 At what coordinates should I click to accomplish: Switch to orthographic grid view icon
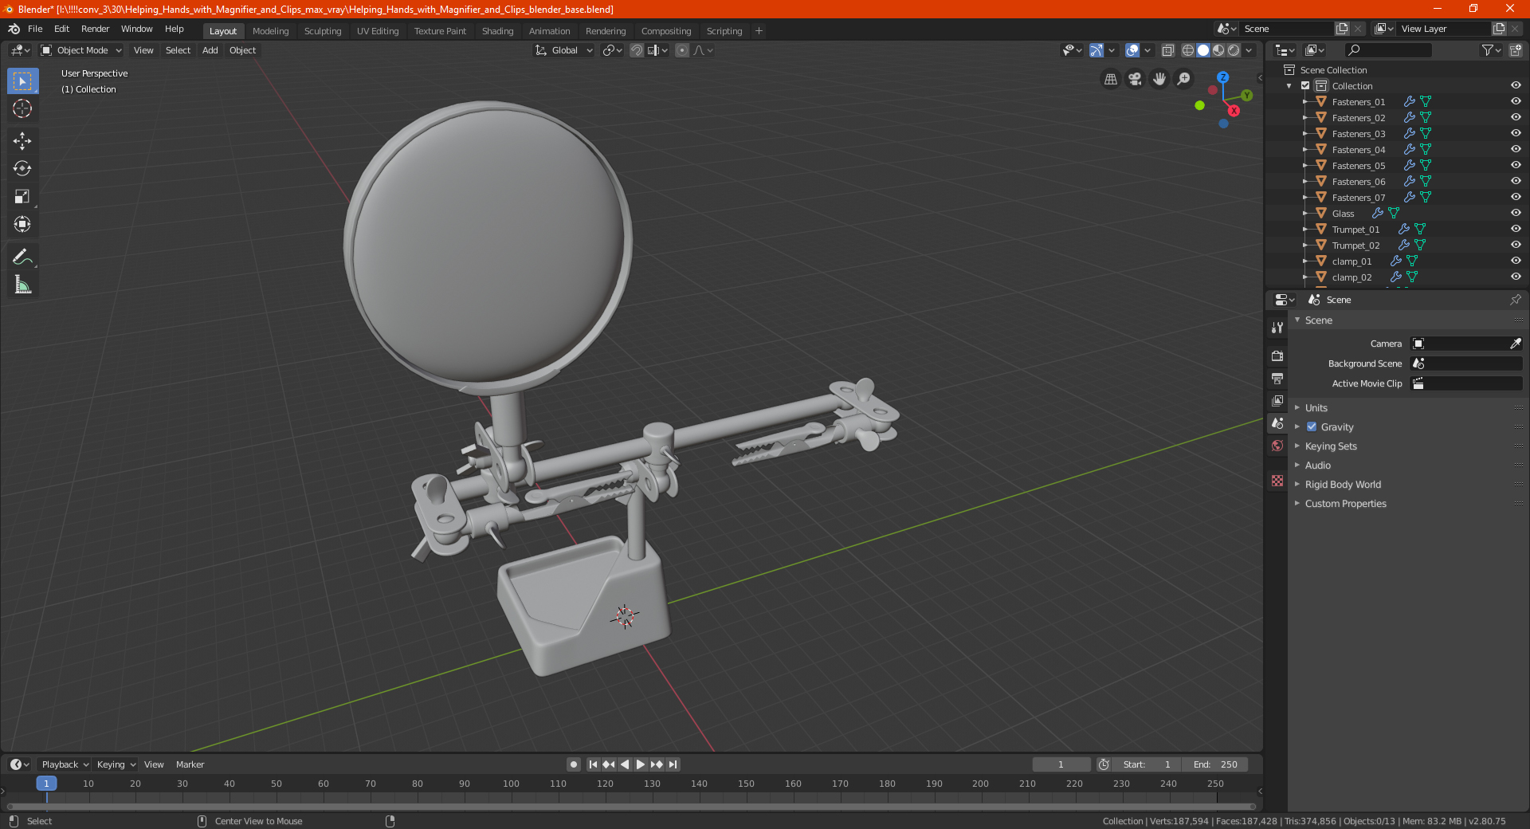click(x=1110, y=79)
